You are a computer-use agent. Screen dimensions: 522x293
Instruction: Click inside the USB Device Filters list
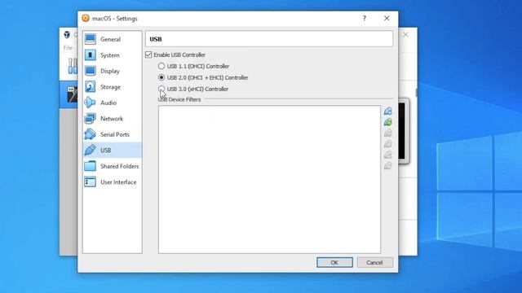tap(269, 179)
